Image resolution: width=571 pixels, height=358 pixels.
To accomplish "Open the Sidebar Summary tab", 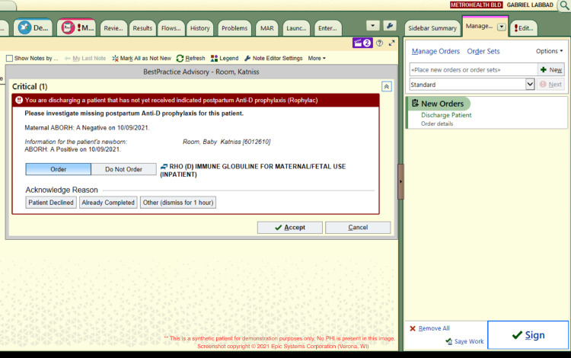I will [431, 27].
